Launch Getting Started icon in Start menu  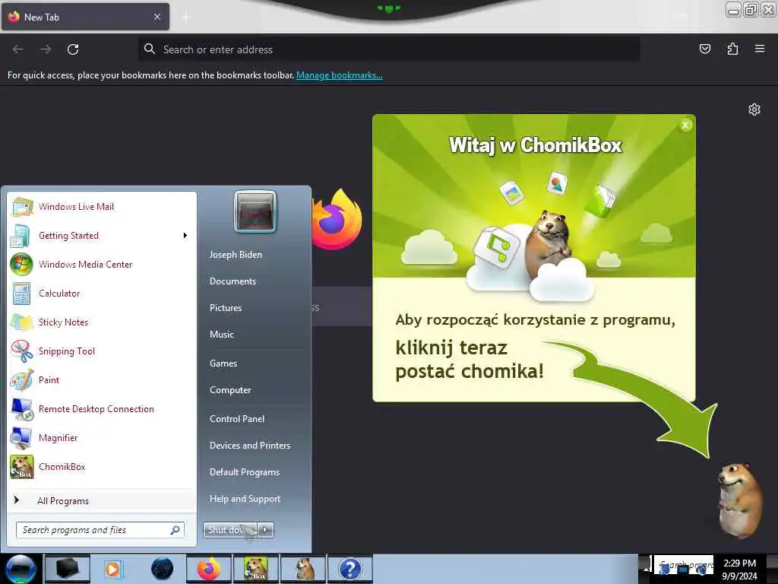(21, 236)
